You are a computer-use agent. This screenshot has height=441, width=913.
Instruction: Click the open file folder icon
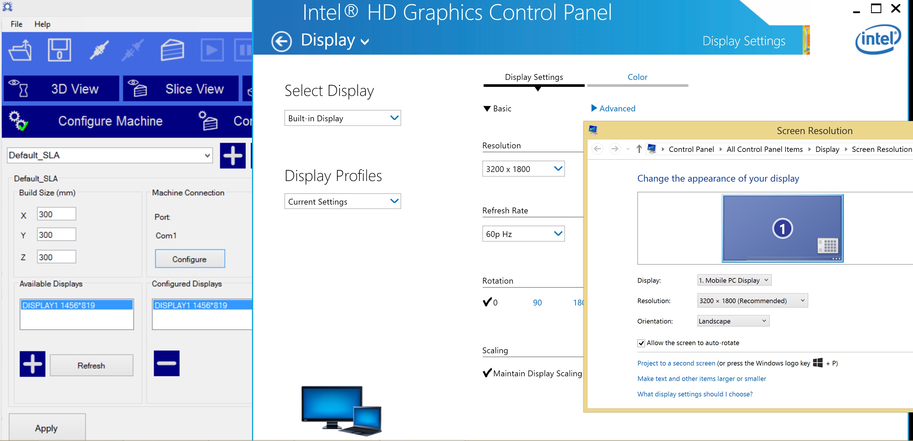click(20, 50)
